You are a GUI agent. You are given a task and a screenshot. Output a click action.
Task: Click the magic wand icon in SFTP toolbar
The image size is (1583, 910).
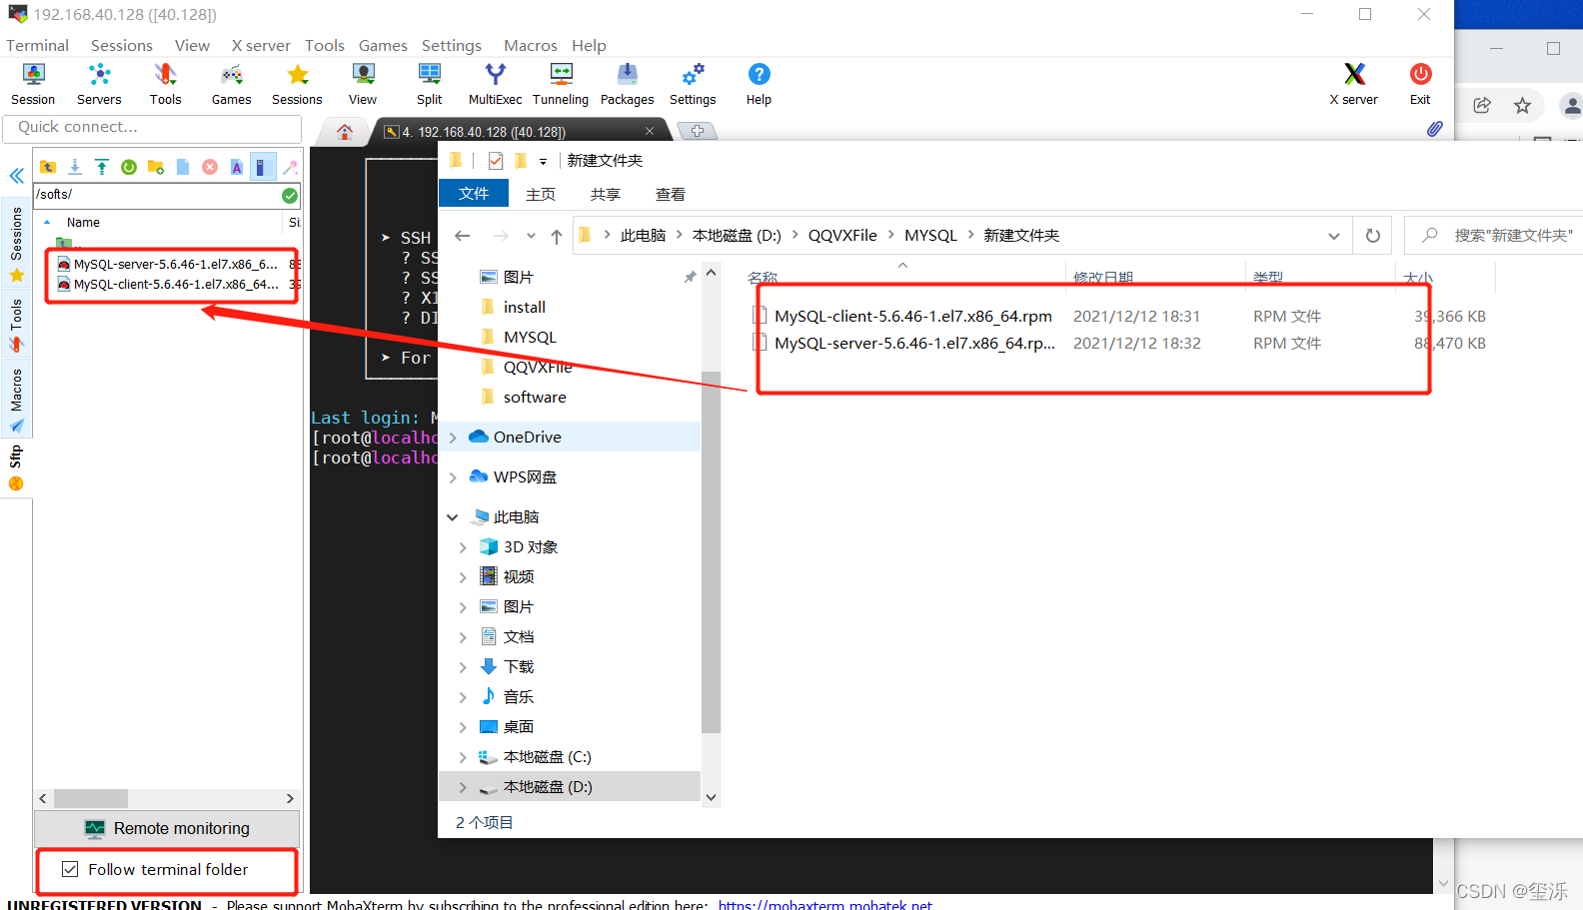[291, 167]
